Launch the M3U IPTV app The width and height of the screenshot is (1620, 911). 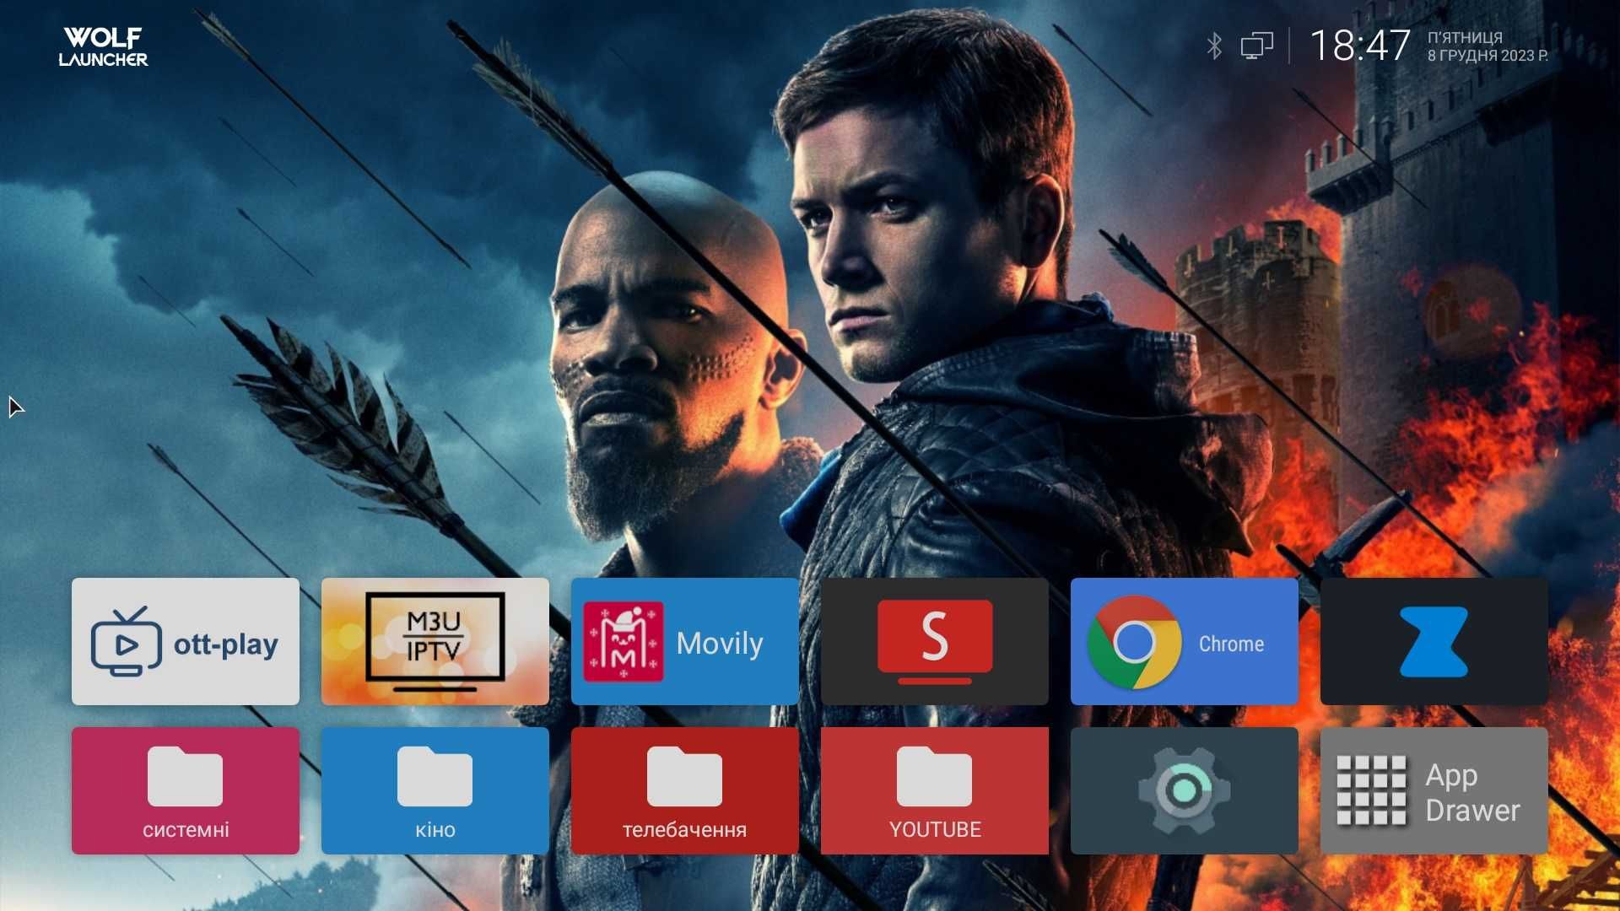pos(435,641)
